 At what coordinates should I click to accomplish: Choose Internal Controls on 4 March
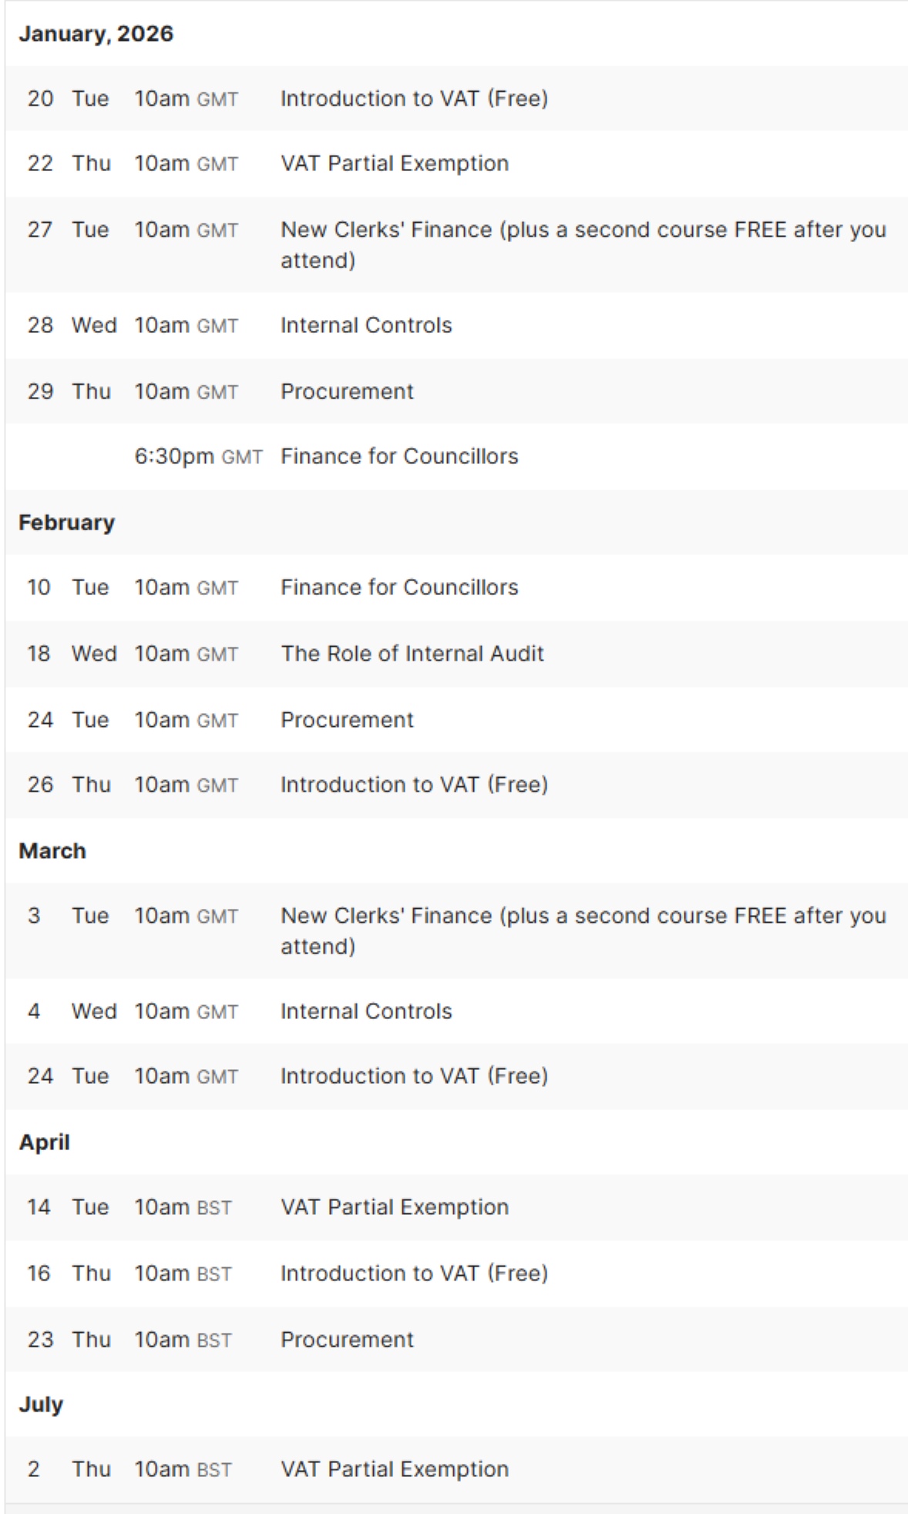(366, 1011)
